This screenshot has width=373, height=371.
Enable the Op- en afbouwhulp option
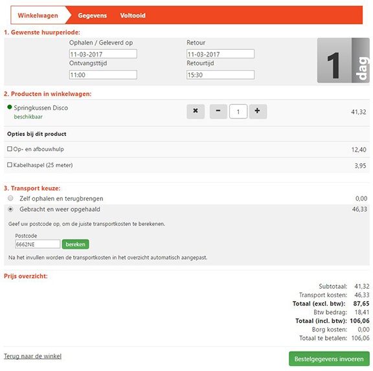pos(10,149)
